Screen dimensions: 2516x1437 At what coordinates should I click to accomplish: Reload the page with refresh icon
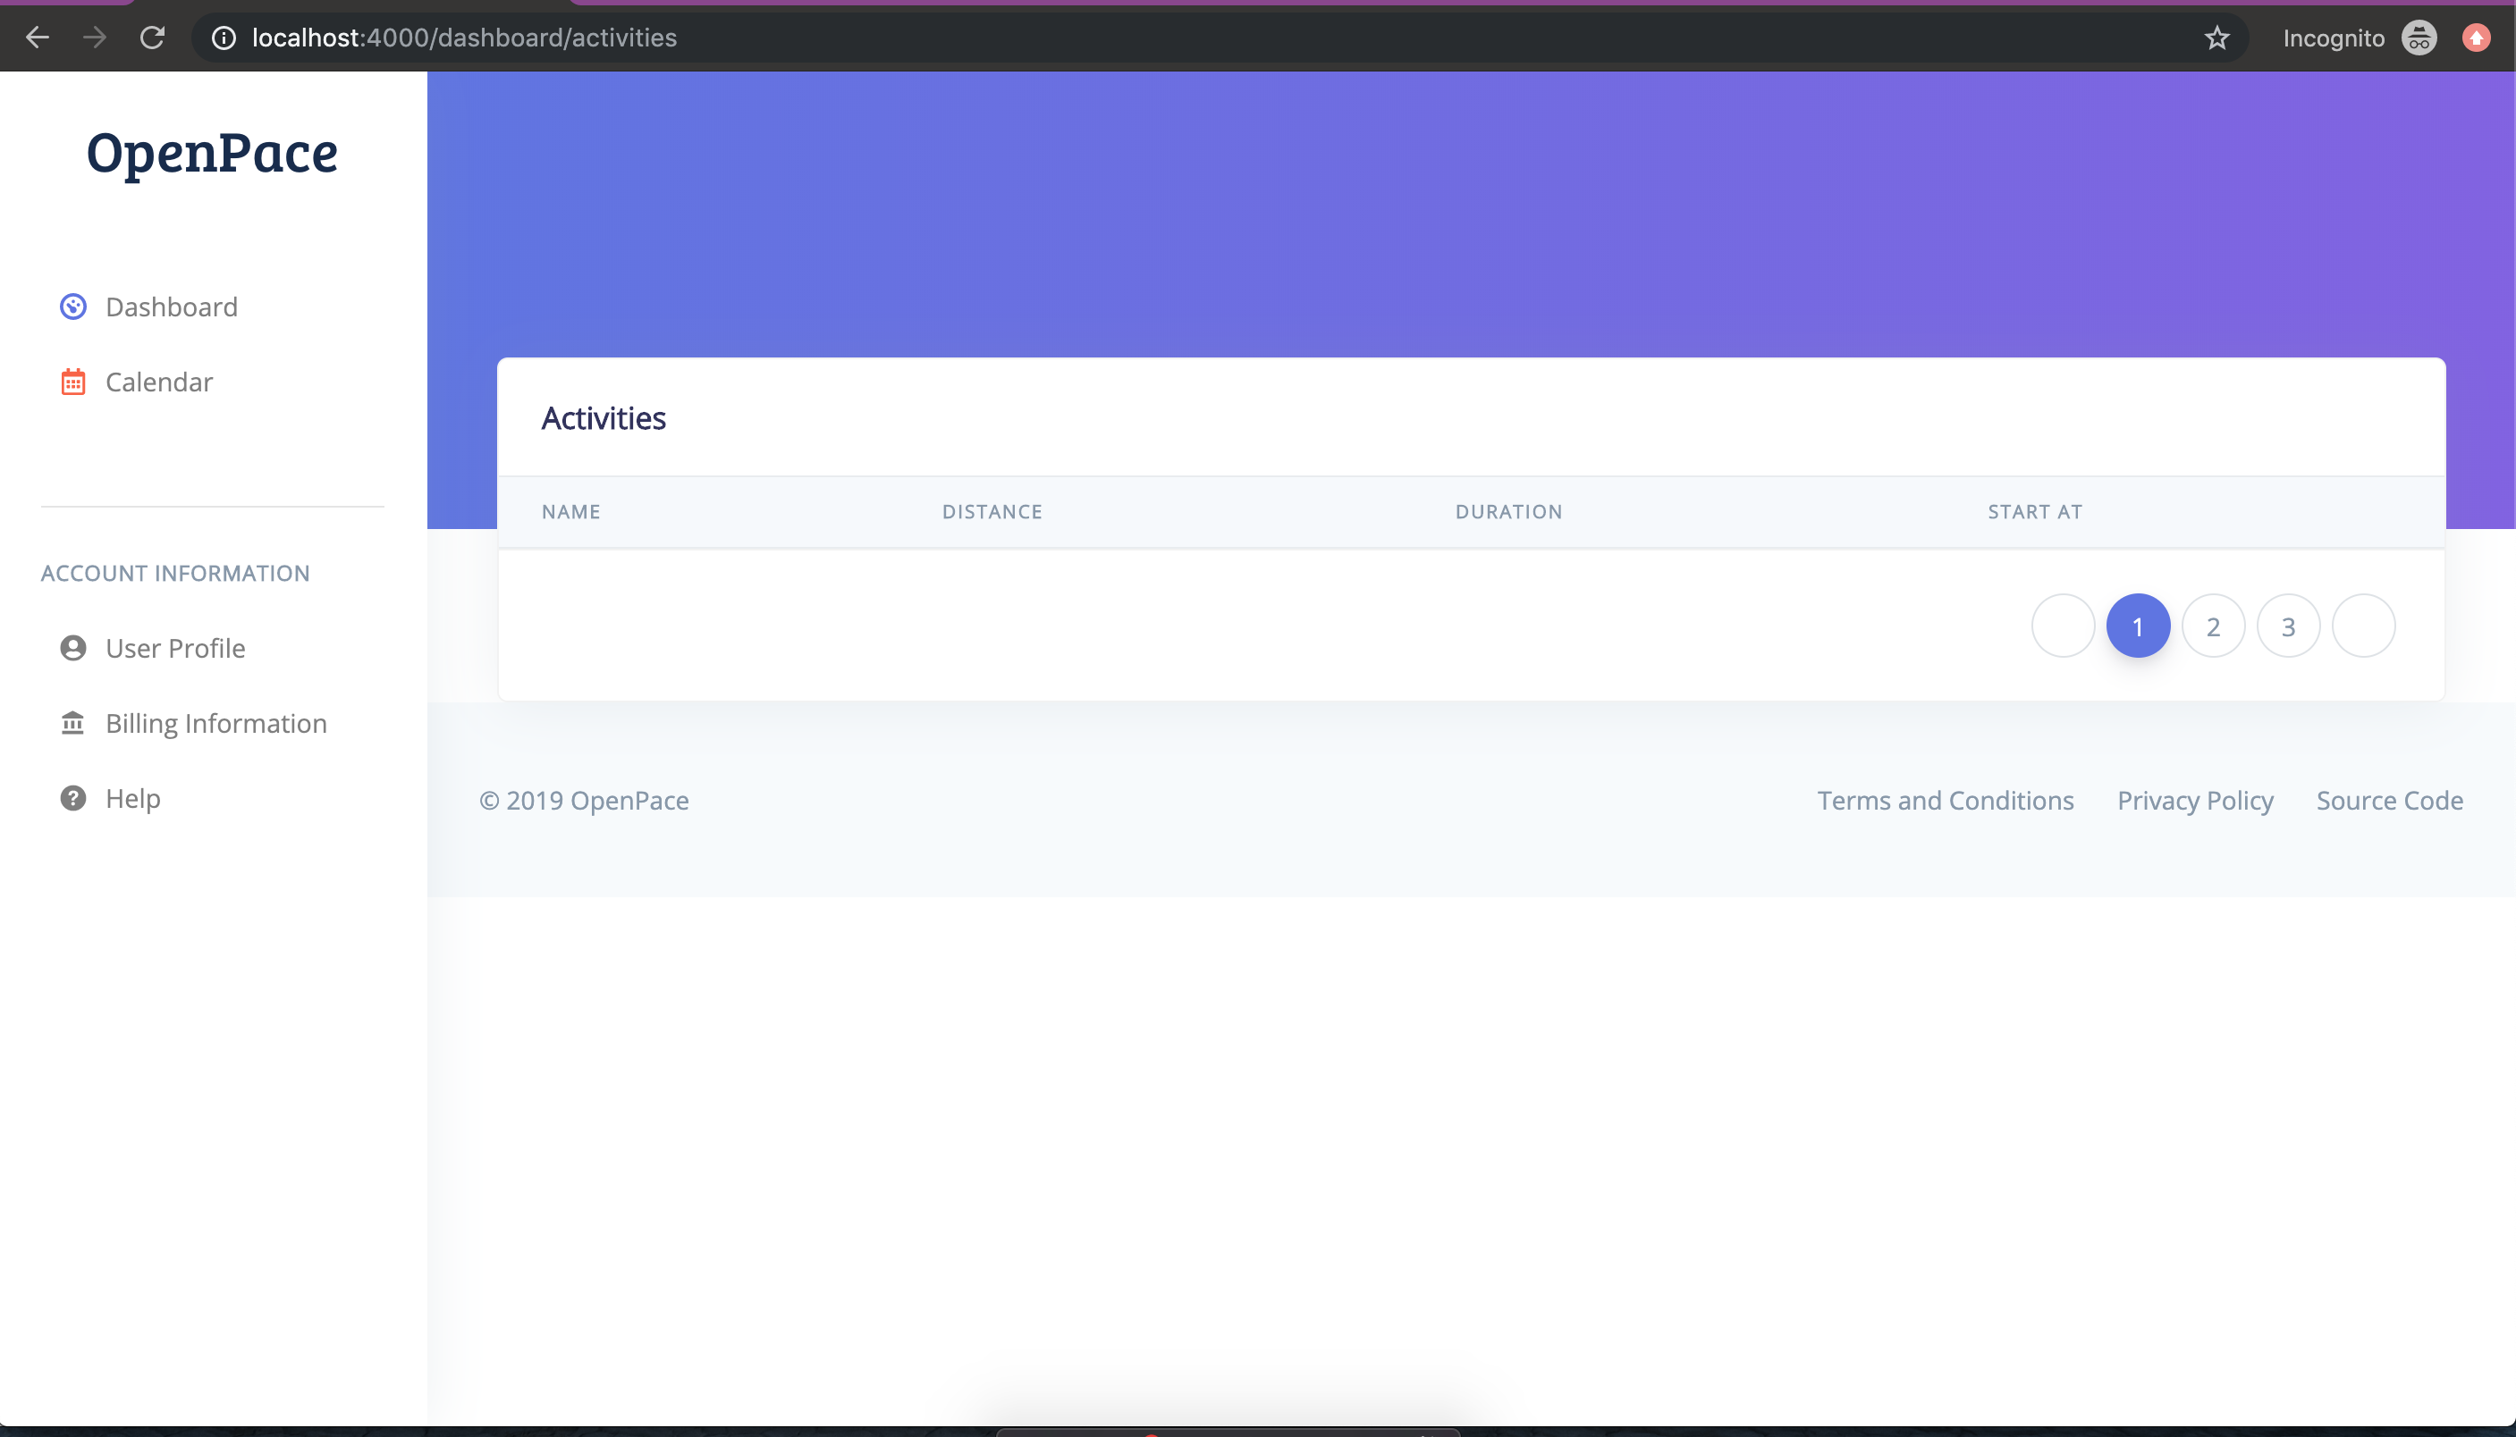click(152, 38)
